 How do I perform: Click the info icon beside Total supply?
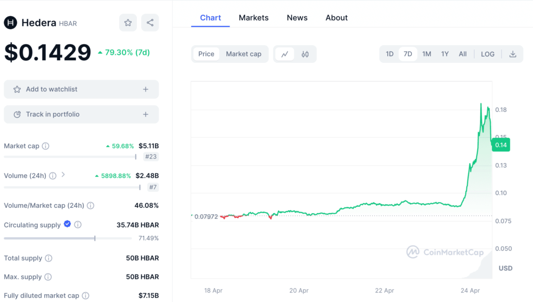pos(48,258)
